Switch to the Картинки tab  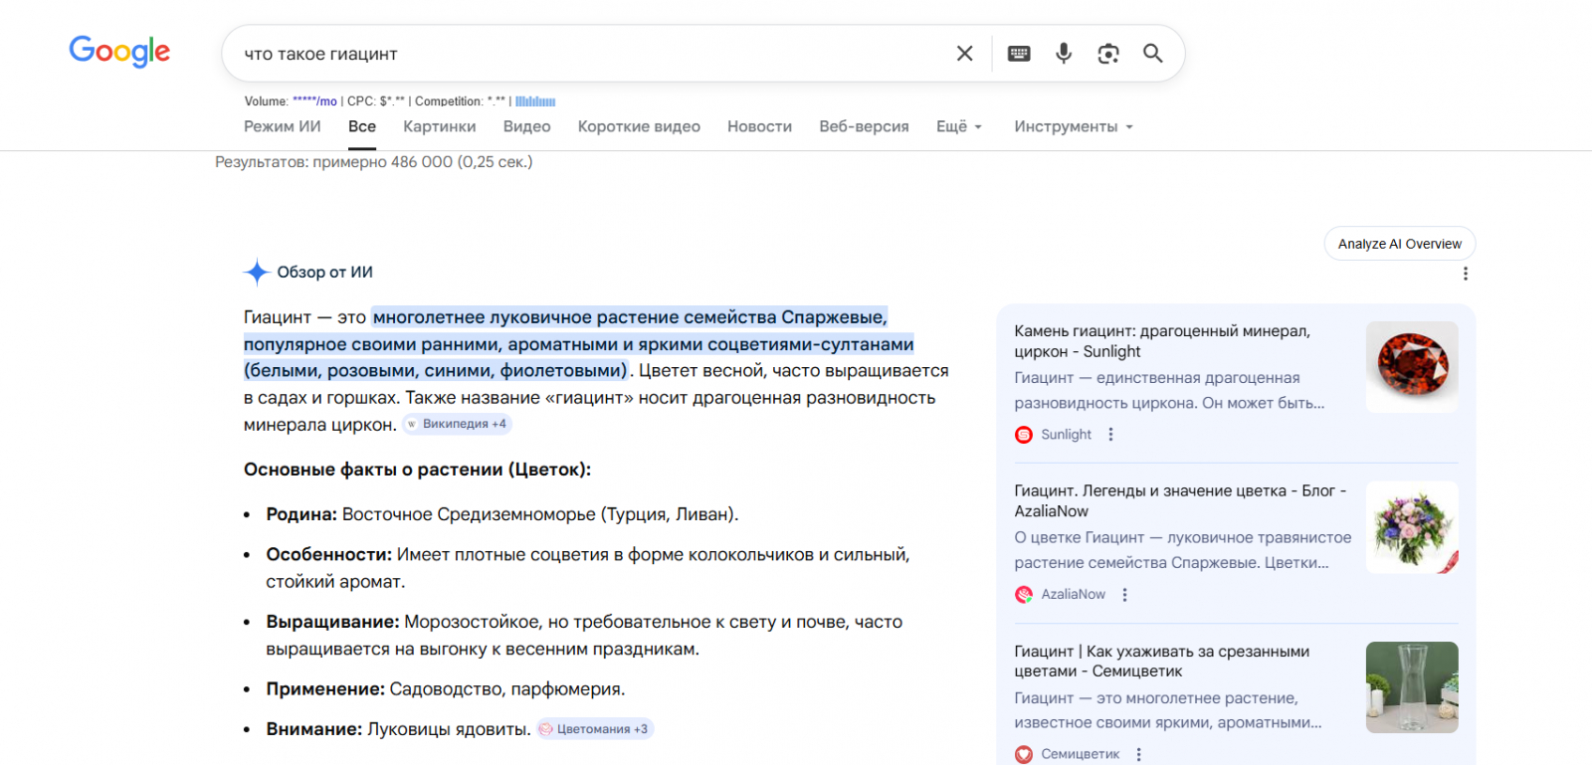[439, 126]
